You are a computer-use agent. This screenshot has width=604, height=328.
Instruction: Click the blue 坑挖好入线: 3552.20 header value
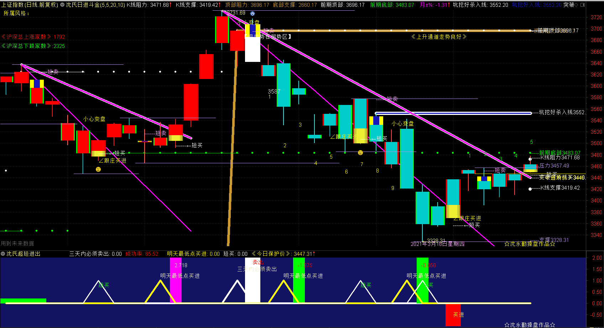click(x=537, y=5)
